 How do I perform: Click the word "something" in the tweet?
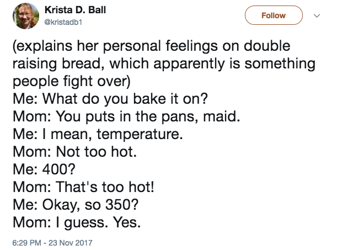[x=280, y=64]
